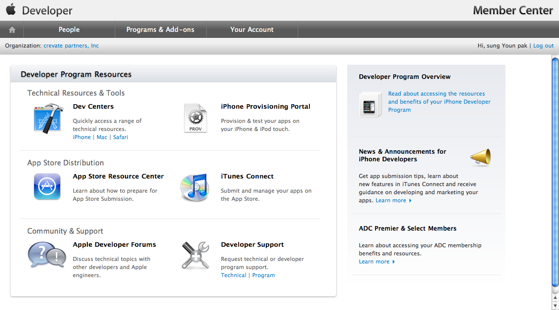Click News & Announcements for iPhone Developers heading
The image size is (559, 310).
click(x=402, y=155)
